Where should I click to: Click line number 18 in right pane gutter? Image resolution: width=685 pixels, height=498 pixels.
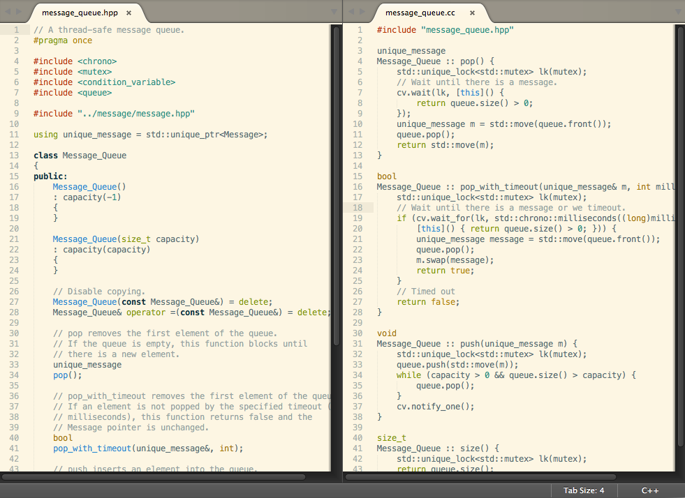(x=358, y=208)
